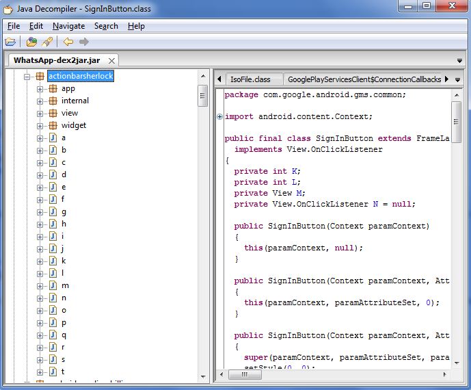Click the app package icon

(53, 89)
